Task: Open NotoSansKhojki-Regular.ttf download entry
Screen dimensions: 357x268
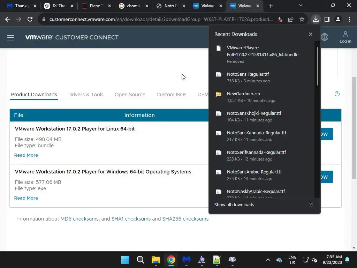Action: [261, 117]
